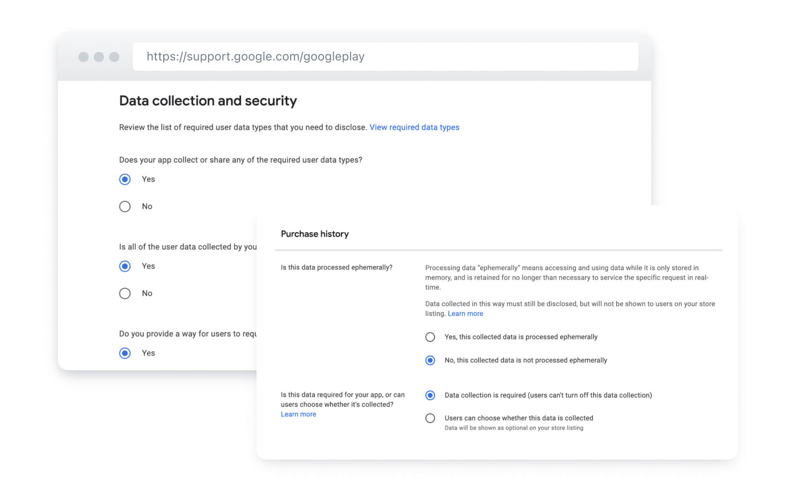This screenshot has height=491, width=796.
Task: Select "No, this collected data is not processed ephemerally"
Action: click(430, 360)
